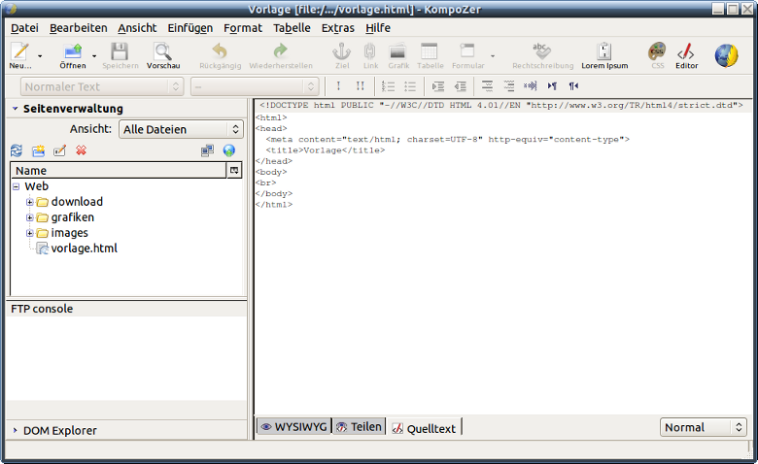This screenshot has width=758, height=464.
Task: Toggle single exclamation emphasis button
Action: click(x=338, y=86)
